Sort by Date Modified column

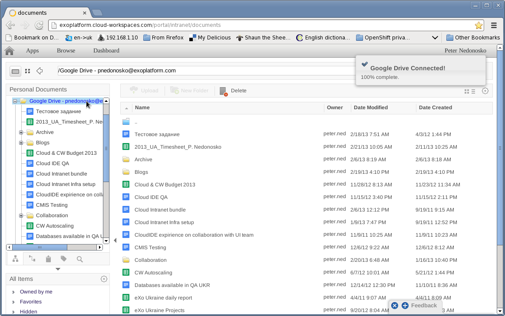coord(371,108)
